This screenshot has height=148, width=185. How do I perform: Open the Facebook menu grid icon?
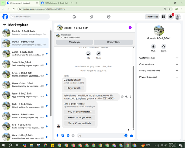(x=164, y=17)
